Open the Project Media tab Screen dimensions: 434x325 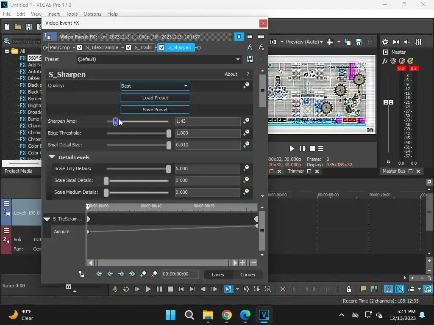click(x=19, y=171)
